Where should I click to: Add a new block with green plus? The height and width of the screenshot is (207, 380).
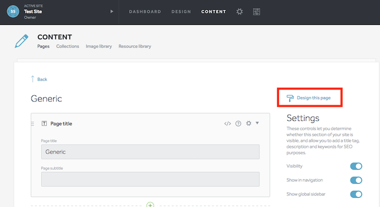tap(150, 205)
